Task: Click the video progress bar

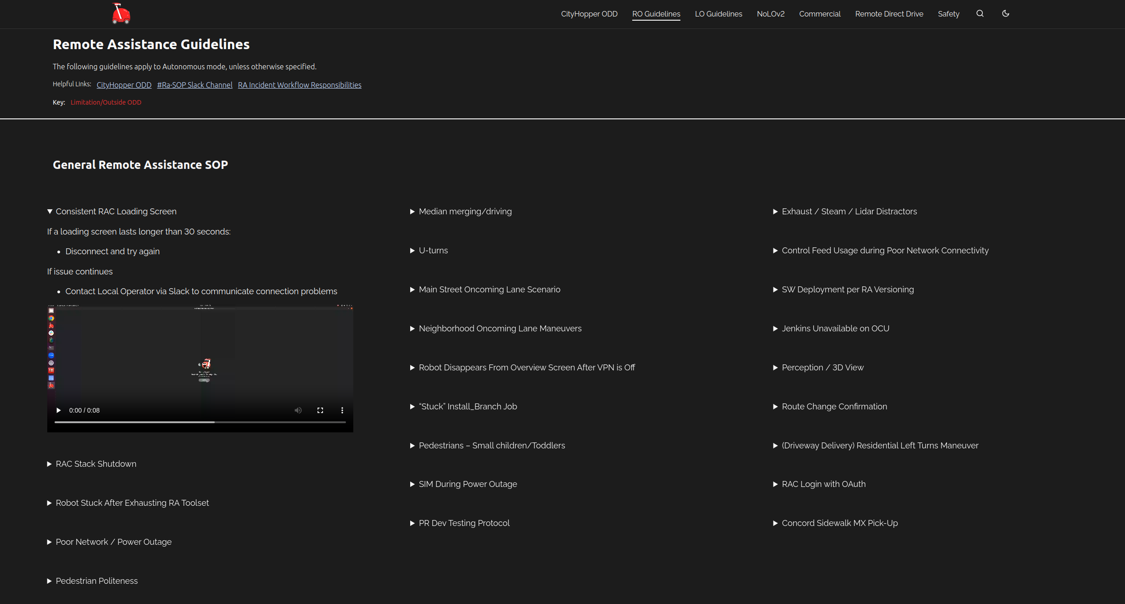Action: 200,422
